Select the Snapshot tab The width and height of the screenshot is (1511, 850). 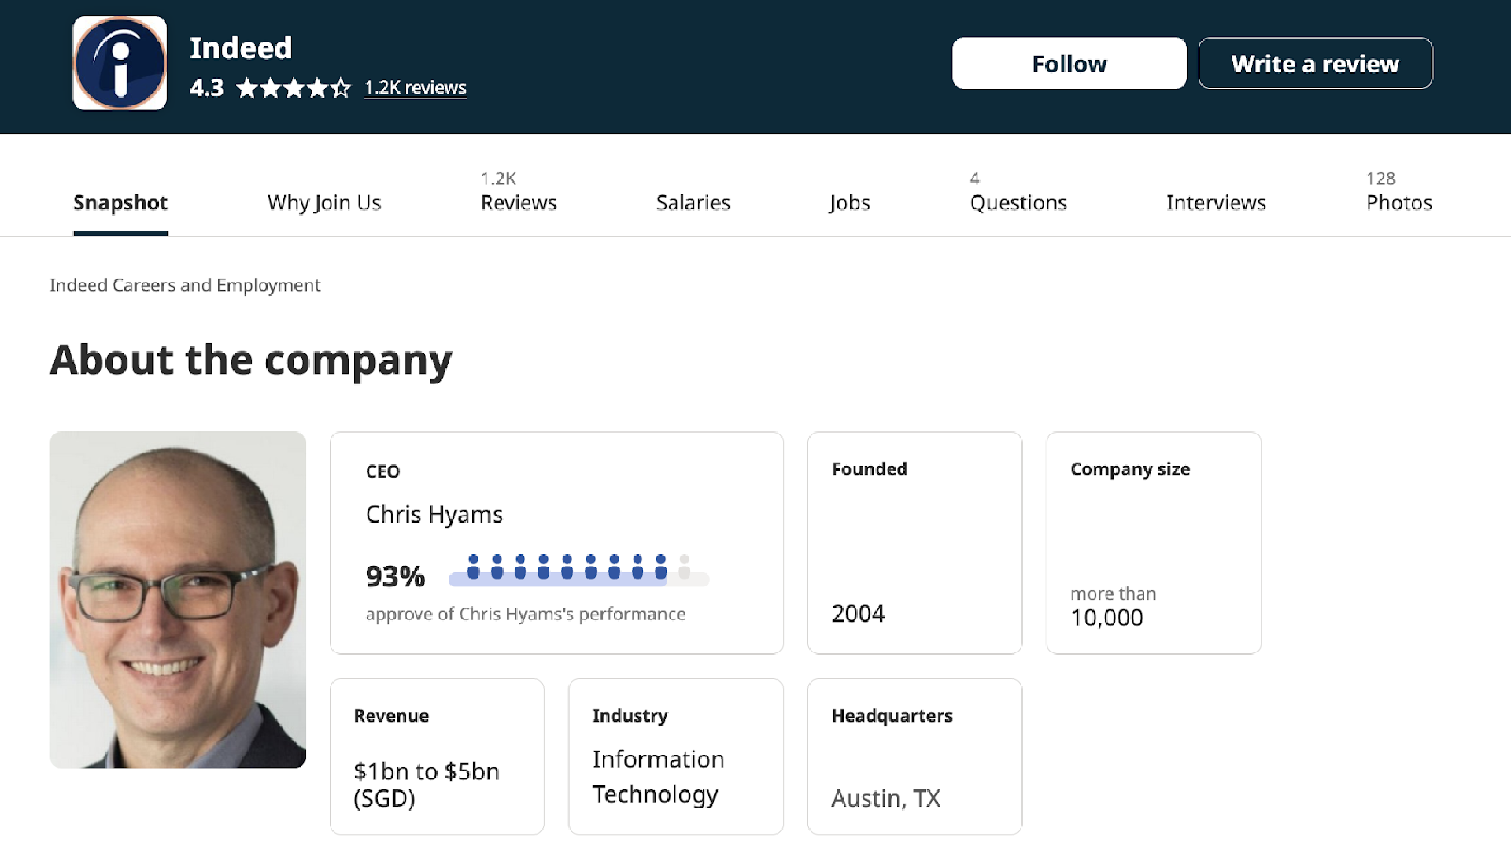[x=120, y=202]
